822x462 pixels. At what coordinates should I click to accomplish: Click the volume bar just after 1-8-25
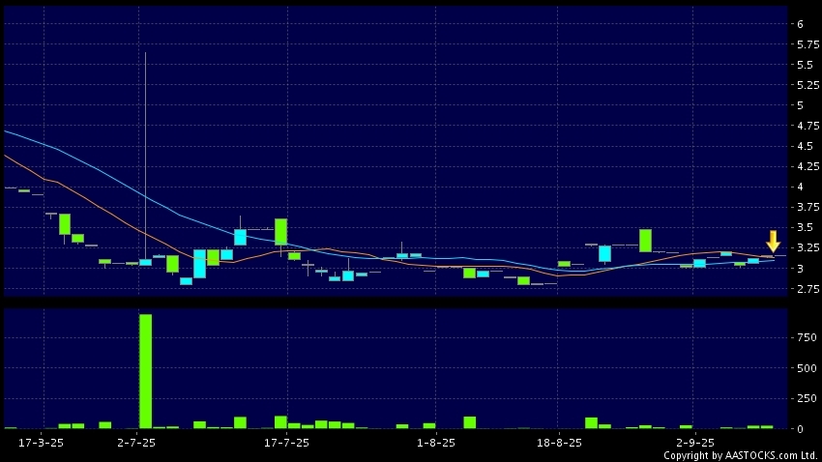point(470,422)
